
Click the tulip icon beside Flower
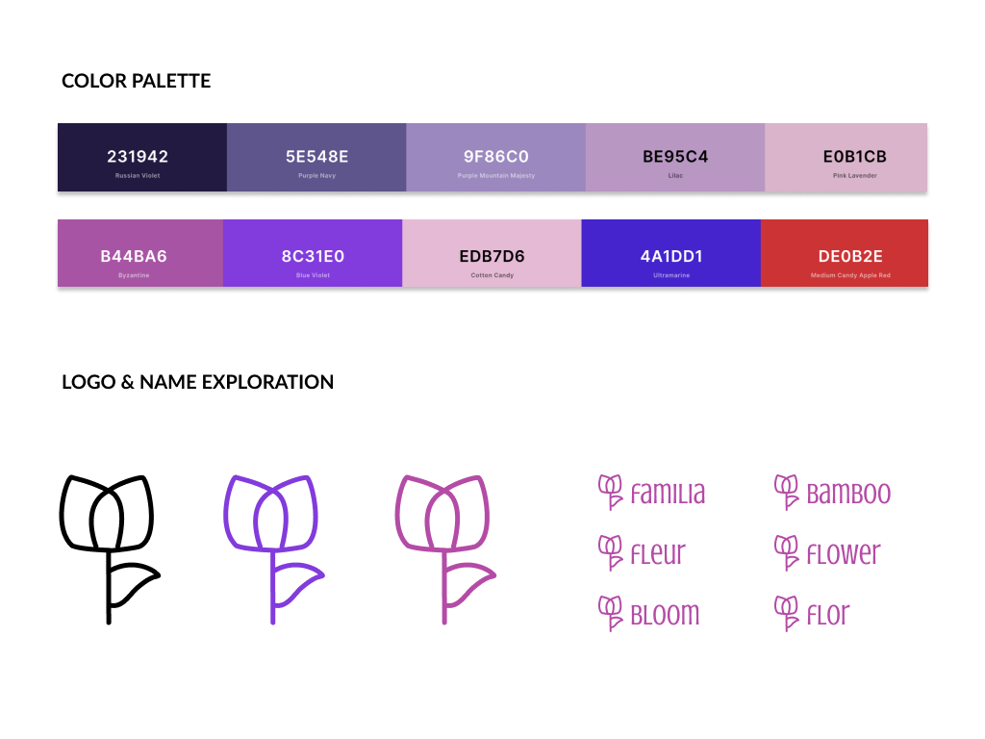tap(787, 552)
